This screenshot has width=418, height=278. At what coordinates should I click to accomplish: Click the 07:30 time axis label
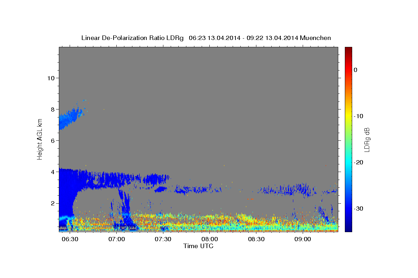[x=163, y=239]
